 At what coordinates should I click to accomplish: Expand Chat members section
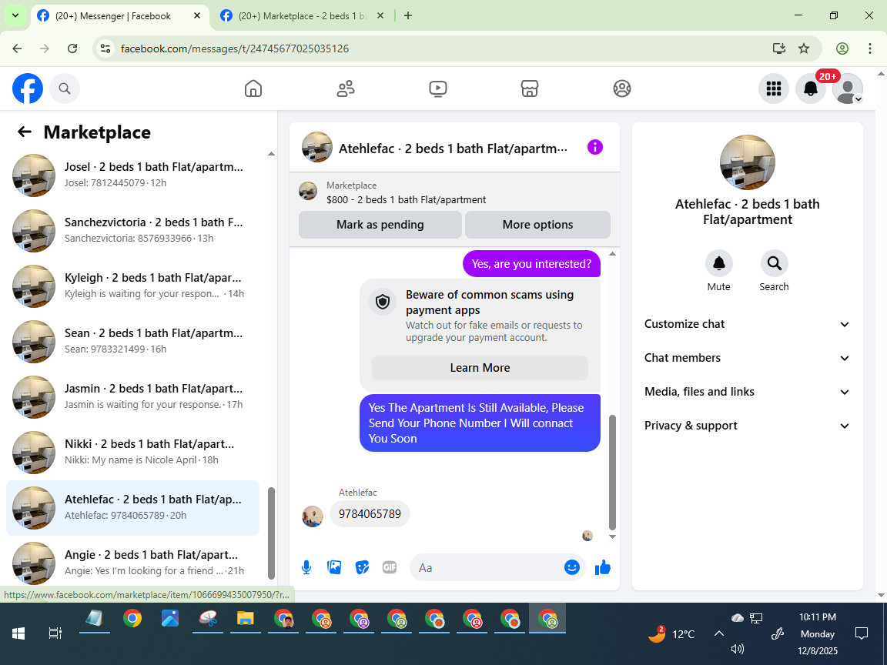click(747, 358)
